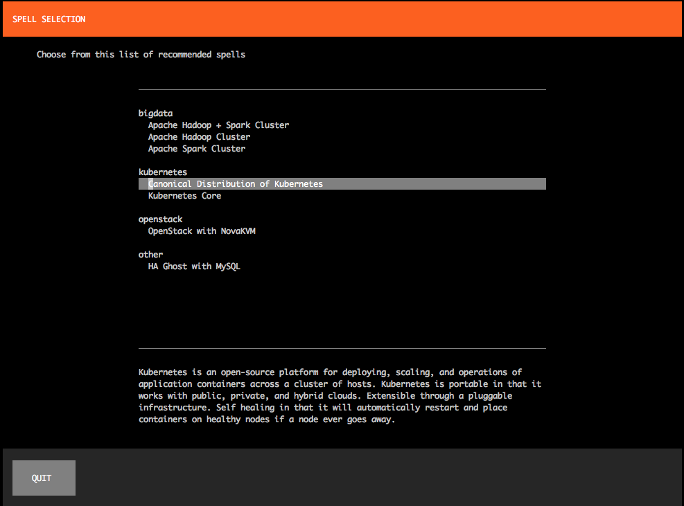Click the openstack category heading
This screenshot has width=684, height=506.
pos(160,219)
